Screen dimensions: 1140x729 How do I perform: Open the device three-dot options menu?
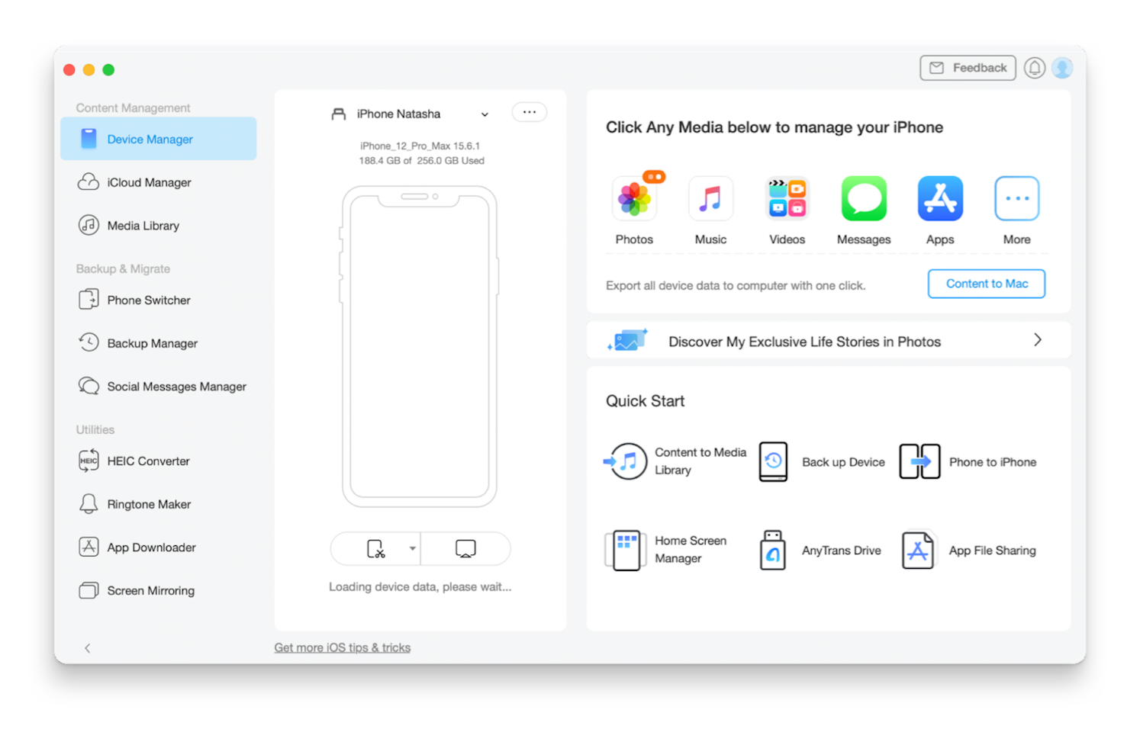click(529, 112)
